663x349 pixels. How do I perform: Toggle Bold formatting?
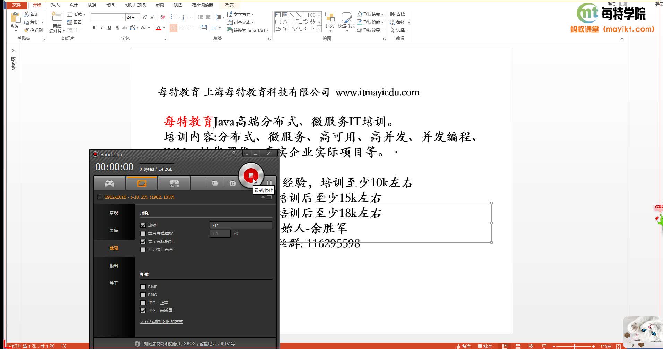(94, 28)
